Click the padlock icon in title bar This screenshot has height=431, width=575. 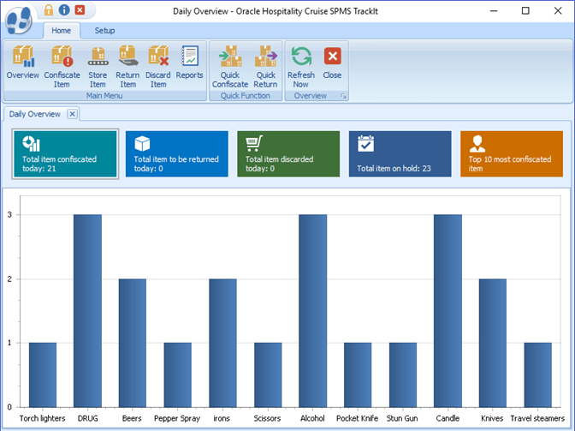click(x=49, y=10)
